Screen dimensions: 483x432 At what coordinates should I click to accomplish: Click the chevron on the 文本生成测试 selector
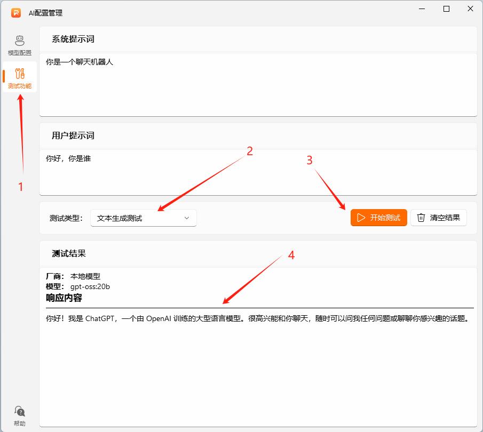[x=186, y=218]
